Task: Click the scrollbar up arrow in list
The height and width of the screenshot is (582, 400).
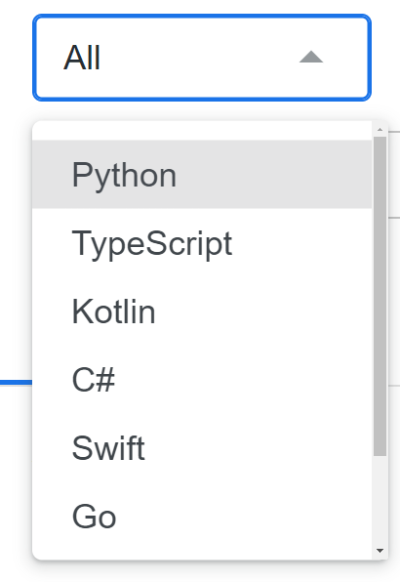Action: coord(380,129)
